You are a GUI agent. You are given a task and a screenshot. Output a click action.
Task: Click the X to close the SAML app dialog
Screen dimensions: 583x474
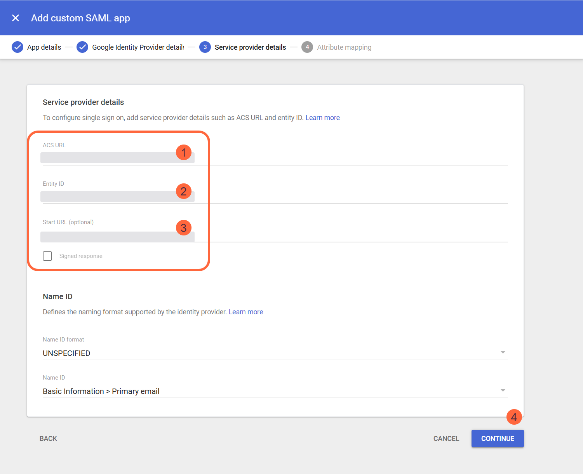click(15, 17)
